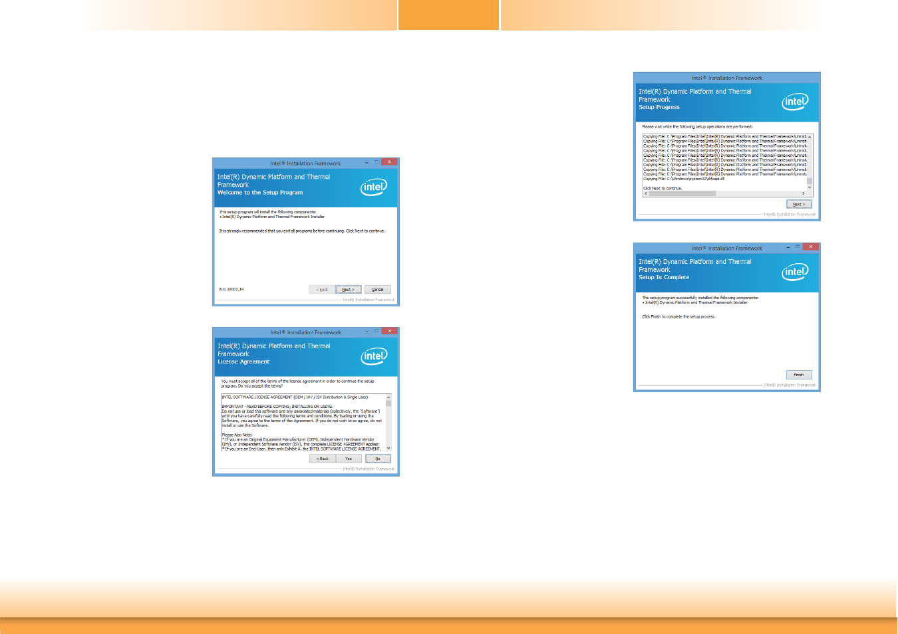Screen dimensions: 898x634
Task: Click the progress log scroll-right arrow
Action: pyautogui.click(x=804, y=193)
